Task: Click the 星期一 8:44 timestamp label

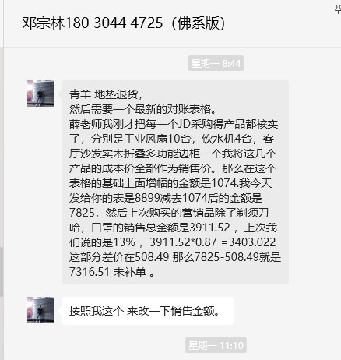Action: click(216, 63)
